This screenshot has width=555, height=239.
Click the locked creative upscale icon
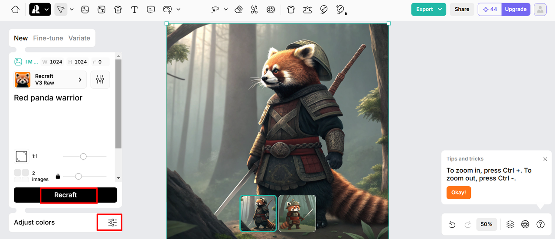click(341, 9)
